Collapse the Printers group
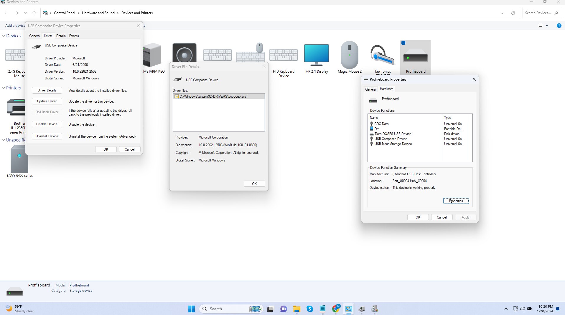Viewport: 565px width, 315px height. coord(4,88)
